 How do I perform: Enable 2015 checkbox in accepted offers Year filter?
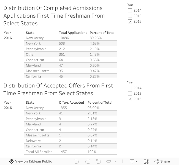[130, 94]
